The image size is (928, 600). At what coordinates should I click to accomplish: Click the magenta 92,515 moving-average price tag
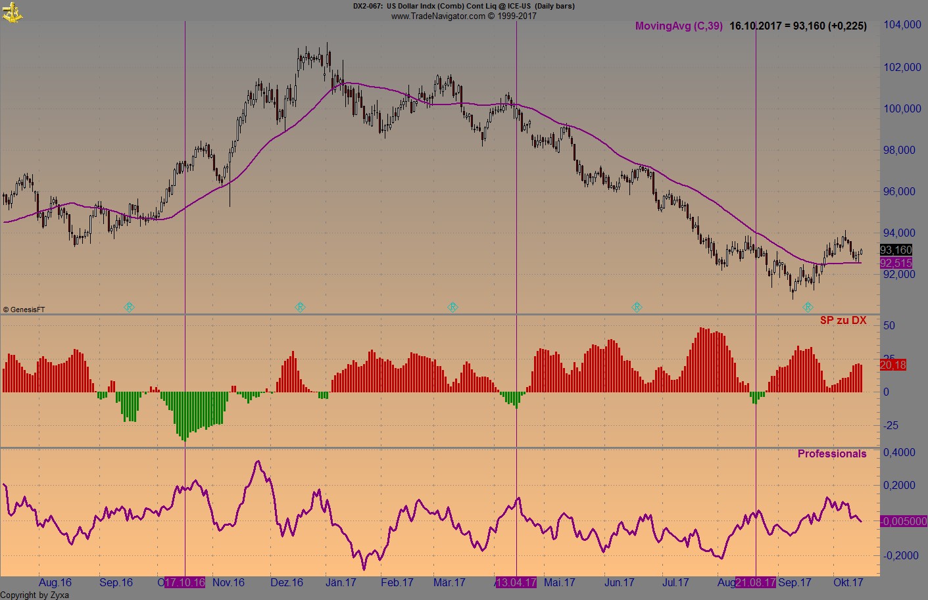click(x=895, y=263)
